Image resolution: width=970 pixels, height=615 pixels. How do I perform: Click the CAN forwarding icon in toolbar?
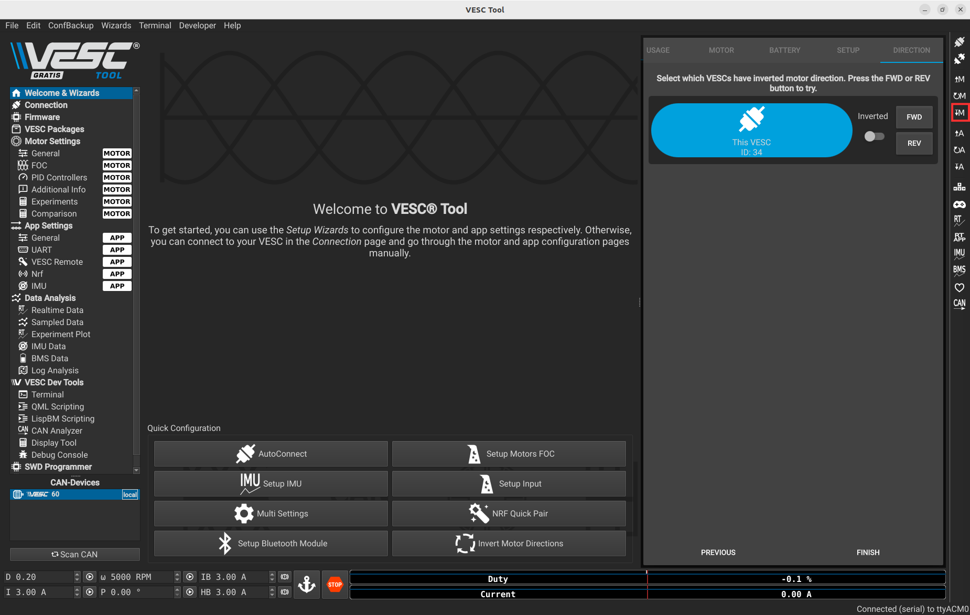(959, 304)
